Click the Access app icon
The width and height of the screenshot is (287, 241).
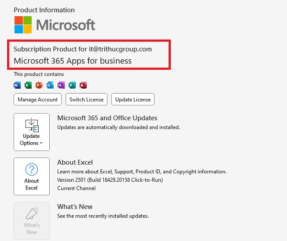83,85
